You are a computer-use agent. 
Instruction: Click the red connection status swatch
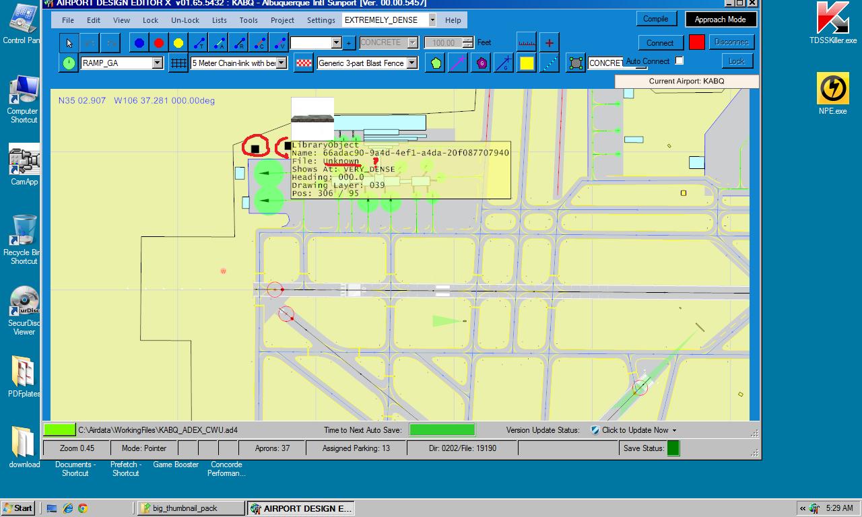point(696,42)
